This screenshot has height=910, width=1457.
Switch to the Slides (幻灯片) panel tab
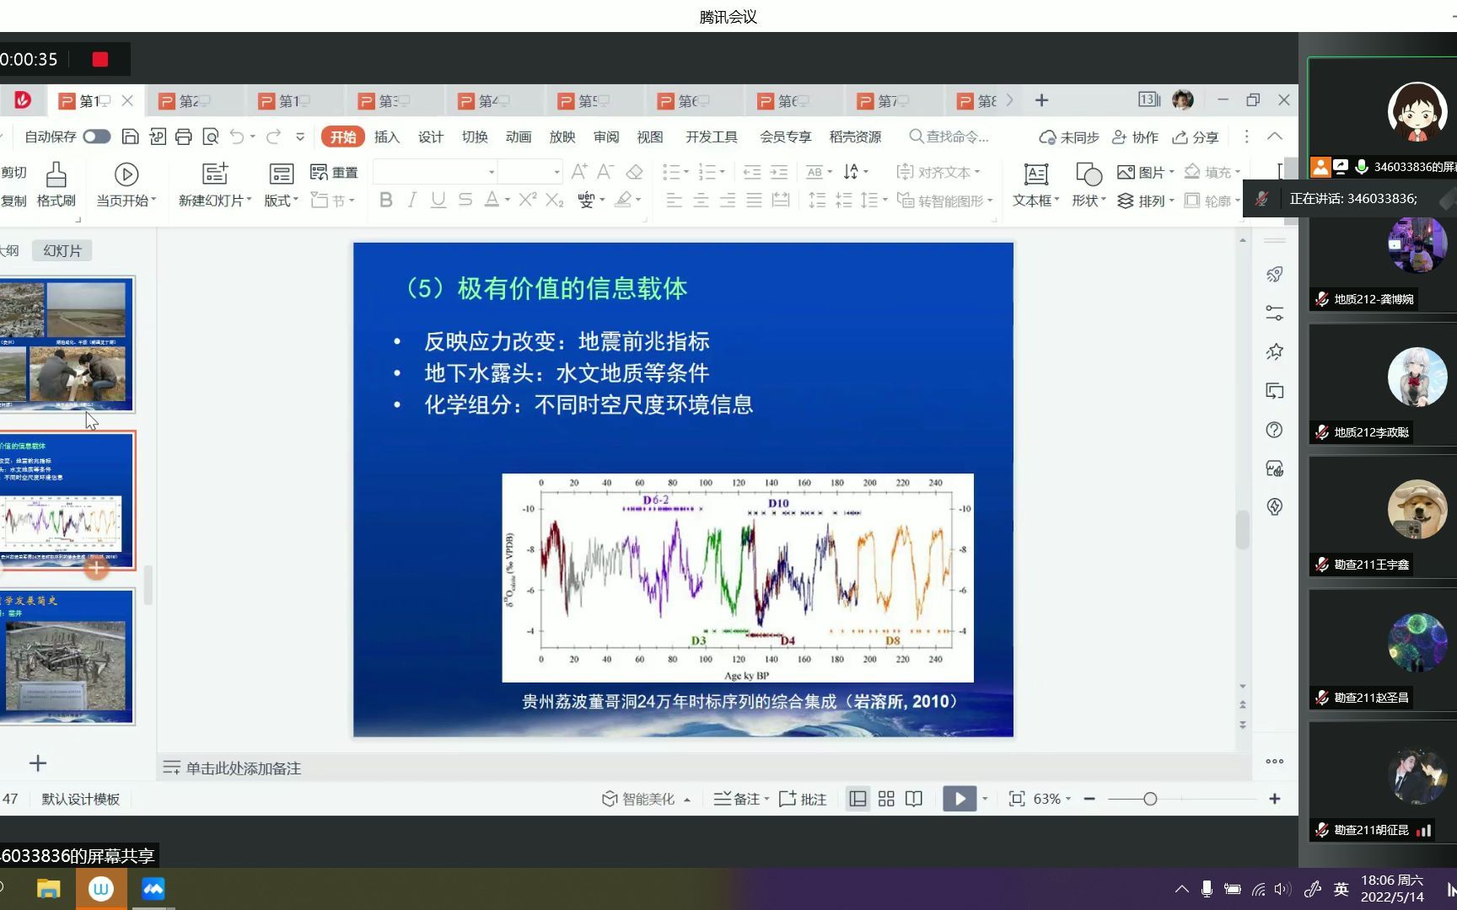click(x=62, y=250)
